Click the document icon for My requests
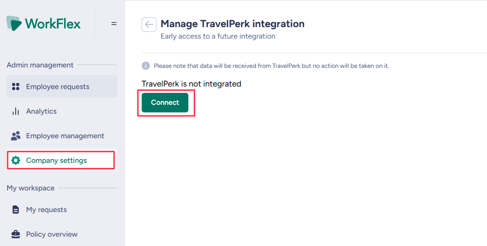The height and width of the screenshot is (246, 487). coord(16,210)
